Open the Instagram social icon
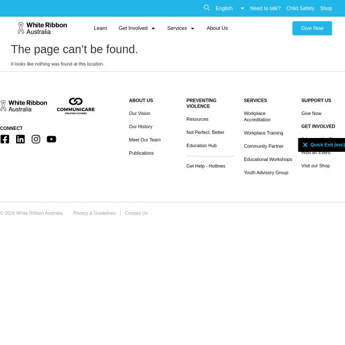The width and height of the screenshot is (345, 345). coord(36,139)
